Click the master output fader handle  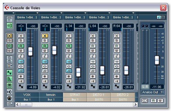157,60
